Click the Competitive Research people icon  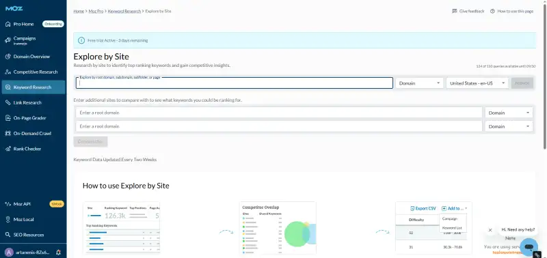pyautogui.click(x=8, y=72)
